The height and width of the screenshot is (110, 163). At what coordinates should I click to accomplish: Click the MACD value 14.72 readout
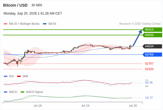point(149,98)
